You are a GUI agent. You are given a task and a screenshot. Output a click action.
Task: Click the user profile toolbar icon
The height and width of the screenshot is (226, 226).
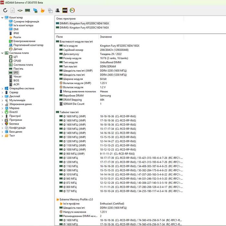tap(57, 10)
